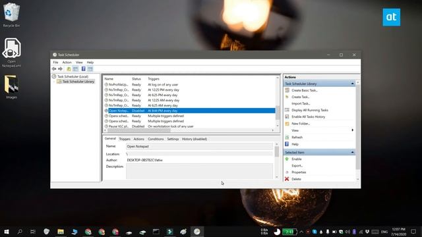Screen dimensions: 422x237
Task: Switch to the Actions tab
Action: (139, 139)
